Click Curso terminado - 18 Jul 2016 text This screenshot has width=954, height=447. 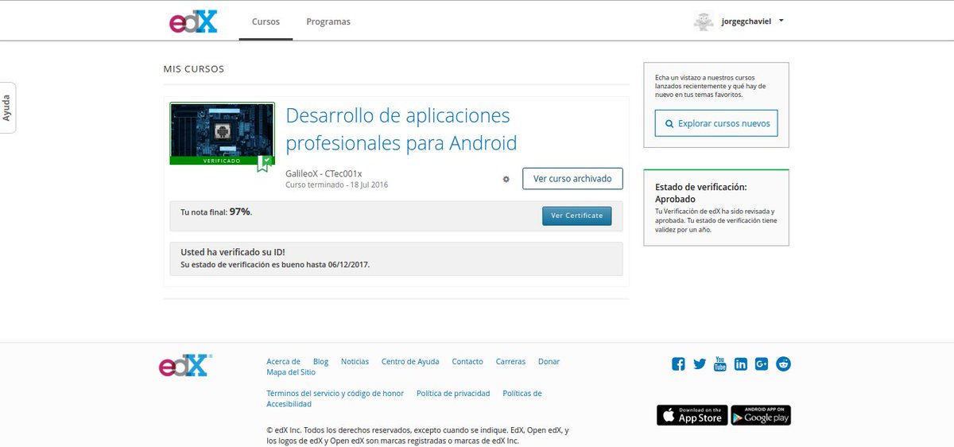click(x=336, y=185)
